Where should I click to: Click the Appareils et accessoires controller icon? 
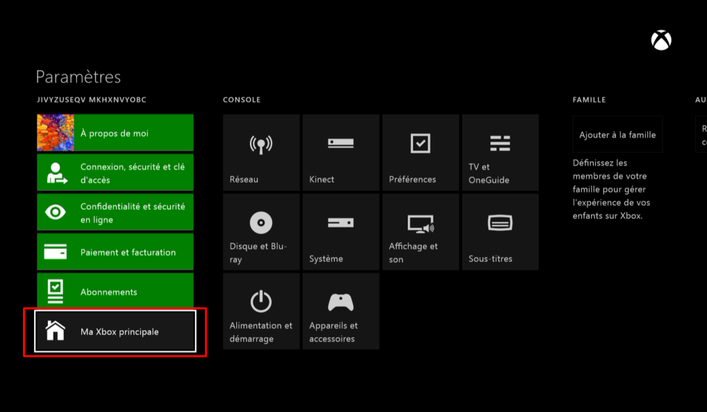341,302
